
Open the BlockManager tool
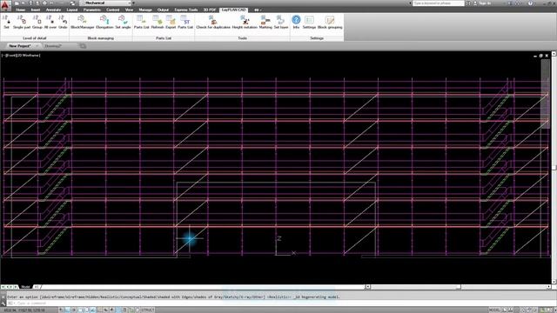(x=83, y=22)
